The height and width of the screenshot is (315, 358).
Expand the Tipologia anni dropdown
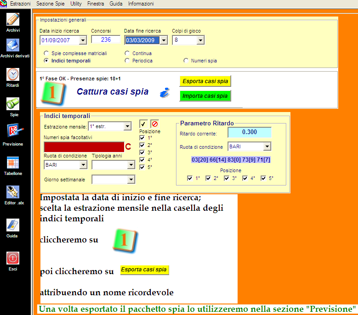(x=131, y=165)
